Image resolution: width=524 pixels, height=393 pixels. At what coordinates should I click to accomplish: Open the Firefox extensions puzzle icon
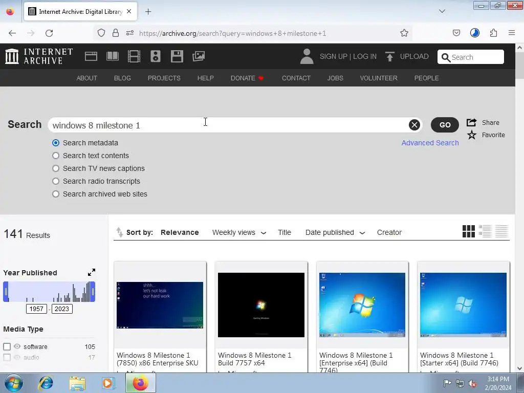(x=493, y=33)
